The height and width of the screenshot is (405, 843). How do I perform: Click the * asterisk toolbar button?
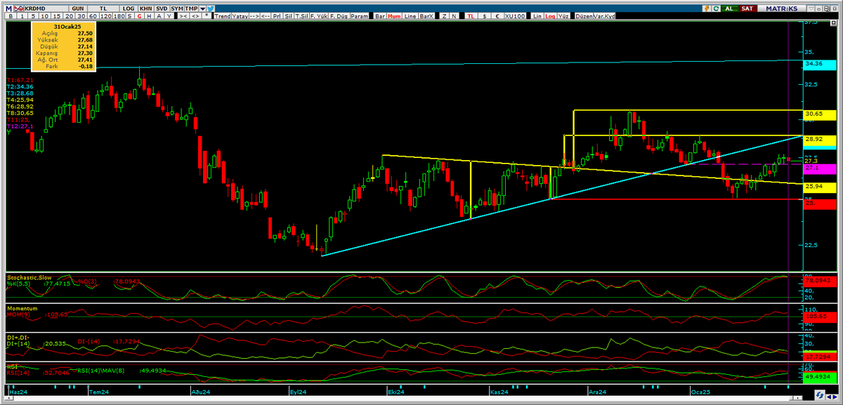coord(207,15)
